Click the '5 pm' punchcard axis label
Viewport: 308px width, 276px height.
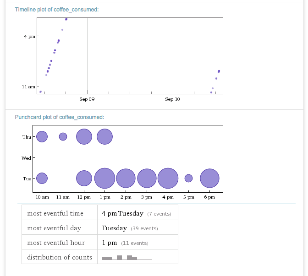(x=188, y=197)
